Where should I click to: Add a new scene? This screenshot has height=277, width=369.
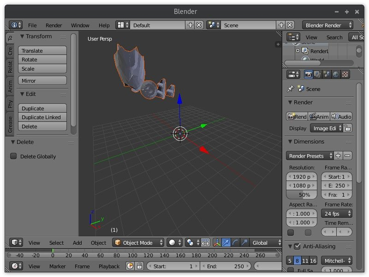(x=281, y=25)
